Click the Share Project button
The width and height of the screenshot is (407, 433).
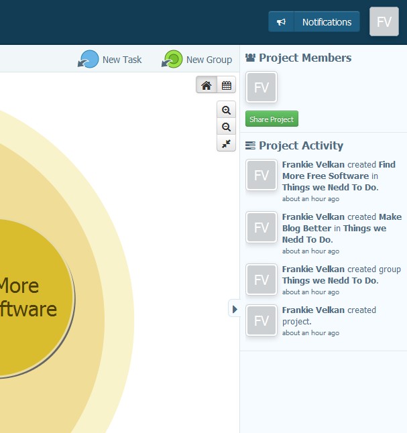click(272, 119)
